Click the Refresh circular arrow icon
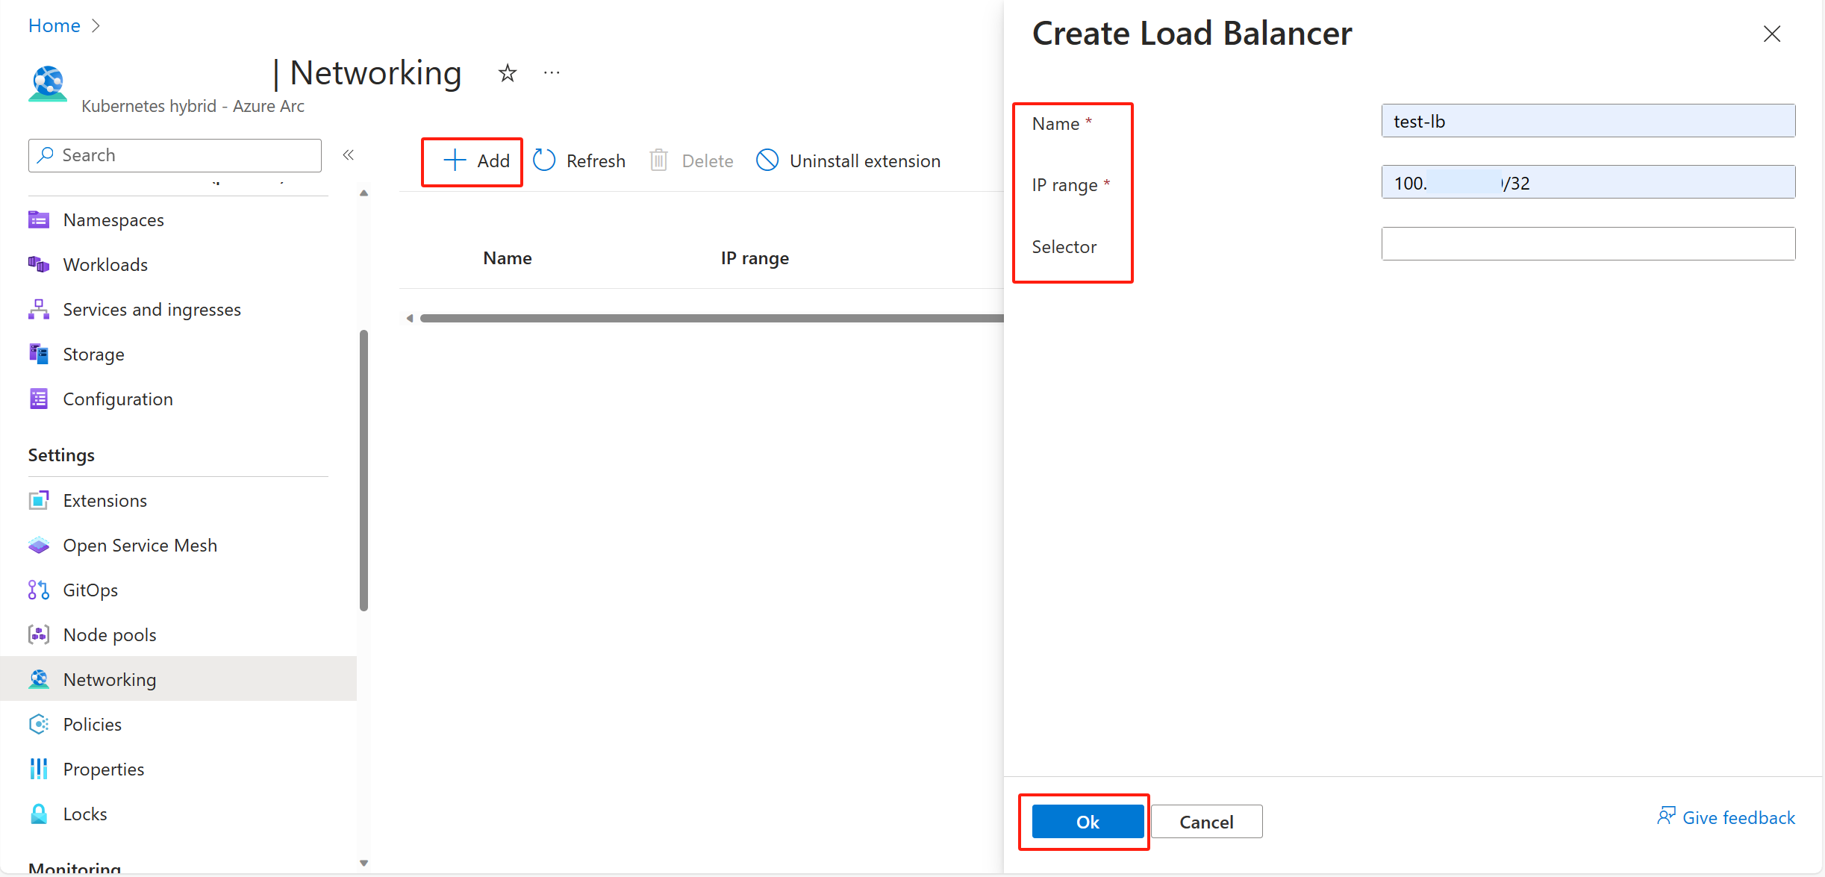Screen dimensions: 1825x877 coord(544,160)
